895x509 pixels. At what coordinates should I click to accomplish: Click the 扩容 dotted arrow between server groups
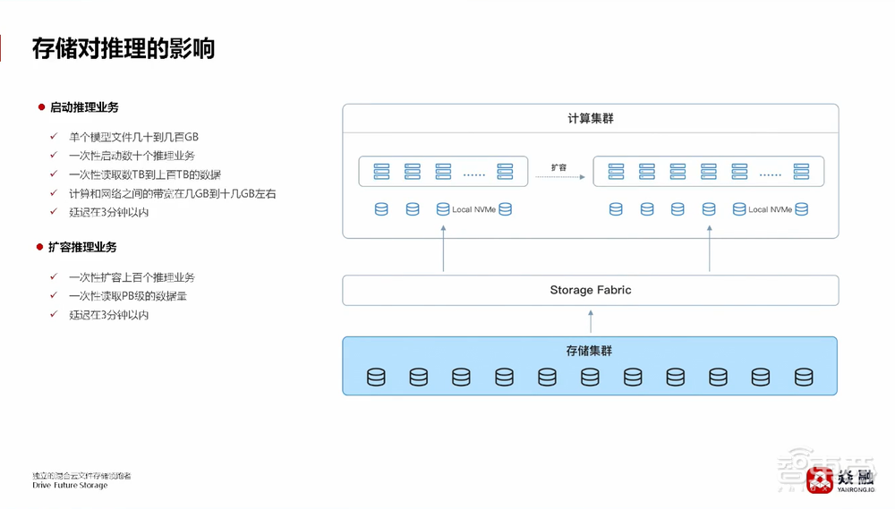558,176
